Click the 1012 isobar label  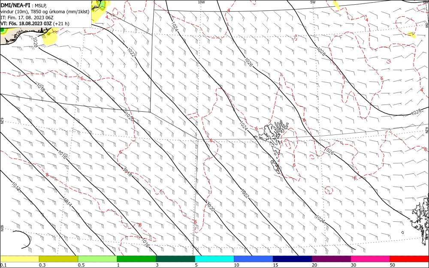(x=15, y=186)
